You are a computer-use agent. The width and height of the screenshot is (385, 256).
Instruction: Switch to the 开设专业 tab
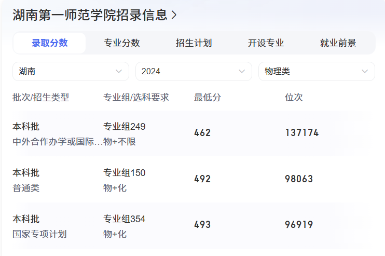(x=266, y=43)
